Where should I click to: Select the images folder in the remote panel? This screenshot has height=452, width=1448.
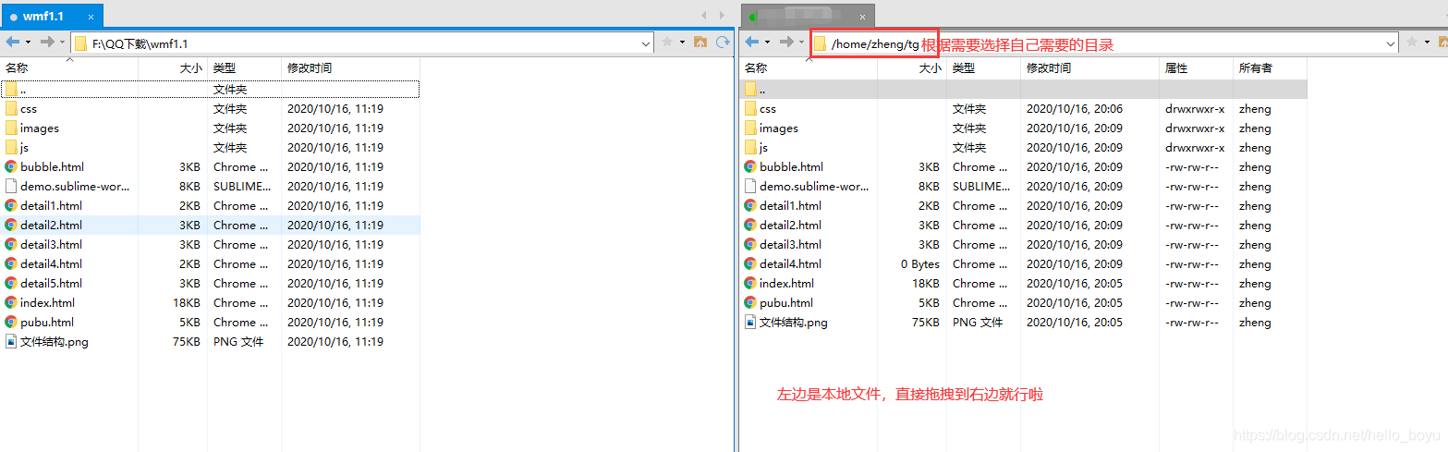coord(1024,128)
